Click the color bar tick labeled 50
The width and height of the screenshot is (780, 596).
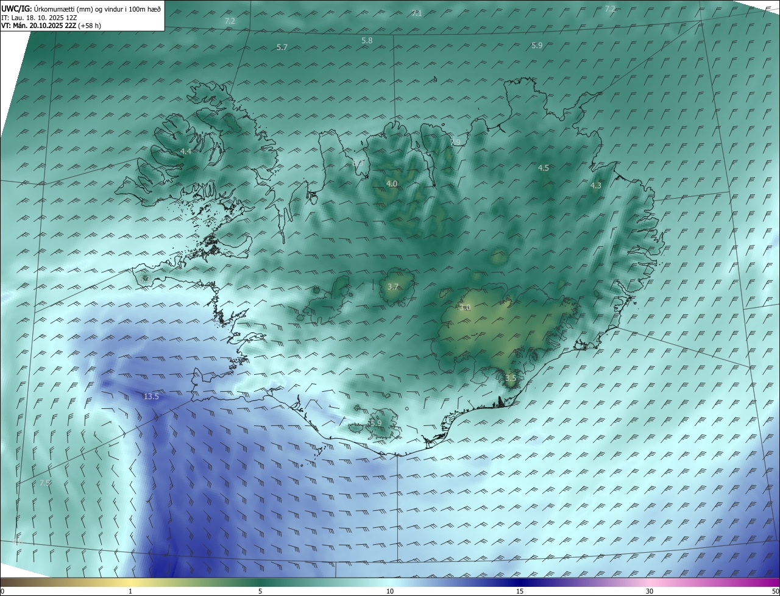(x=775, y=591)
